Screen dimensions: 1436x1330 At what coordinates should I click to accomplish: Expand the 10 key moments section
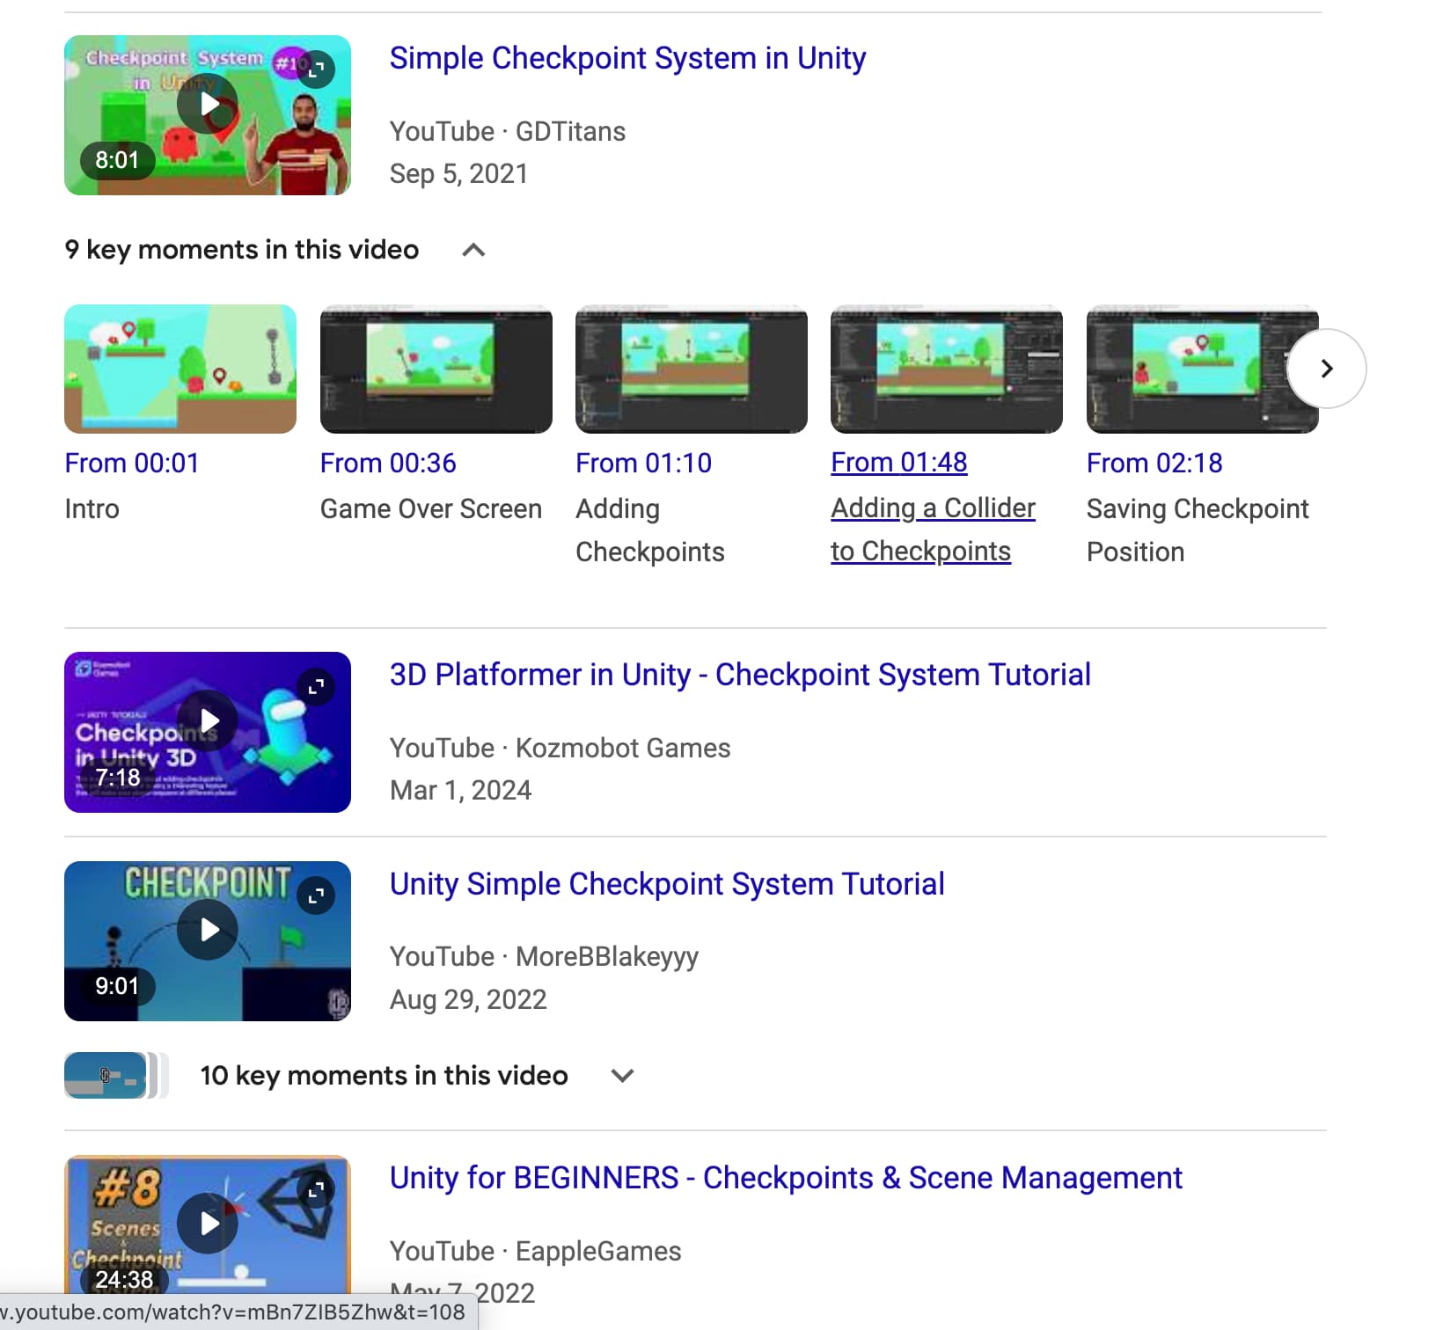click(622, 1075)
